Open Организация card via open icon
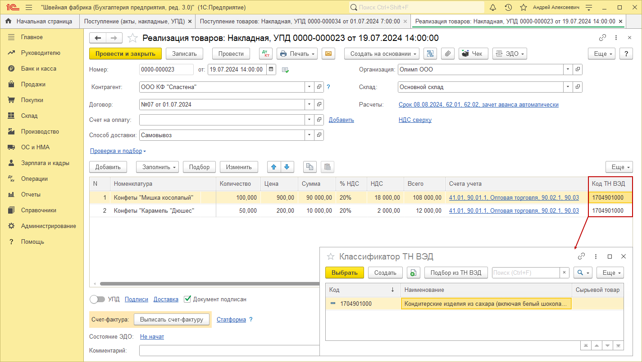 coord(578,70)
